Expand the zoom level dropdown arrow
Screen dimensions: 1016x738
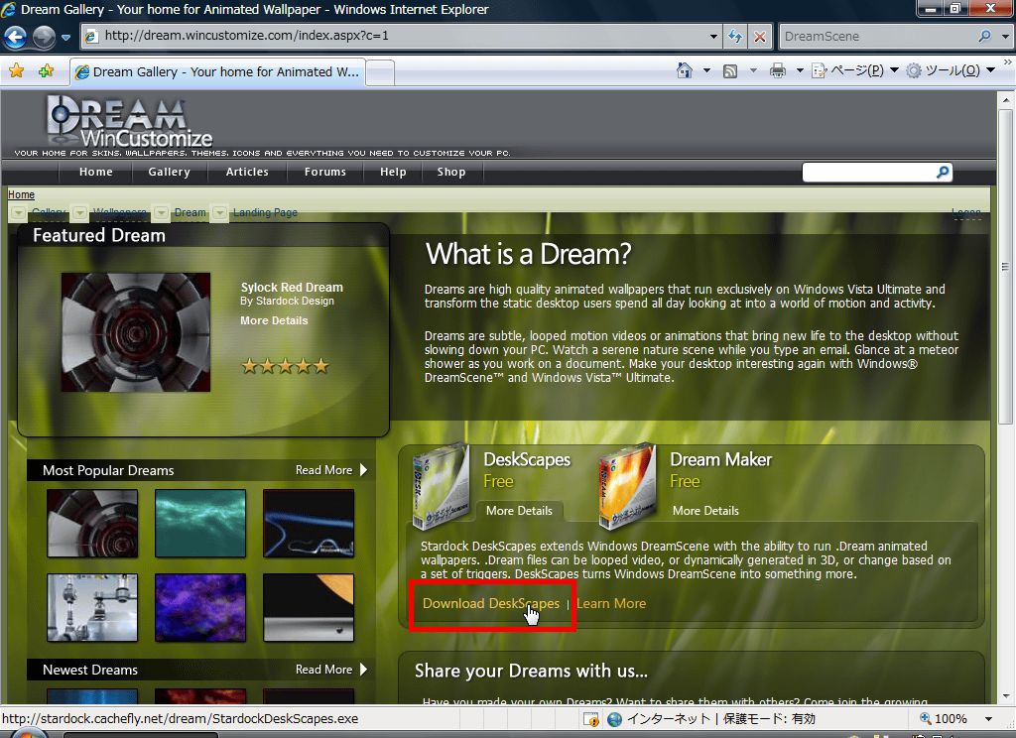point(988,718)
